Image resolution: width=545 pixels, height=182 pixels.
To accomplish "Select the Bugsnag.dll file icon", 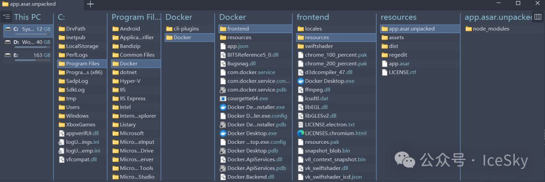I will coord(223,64).
